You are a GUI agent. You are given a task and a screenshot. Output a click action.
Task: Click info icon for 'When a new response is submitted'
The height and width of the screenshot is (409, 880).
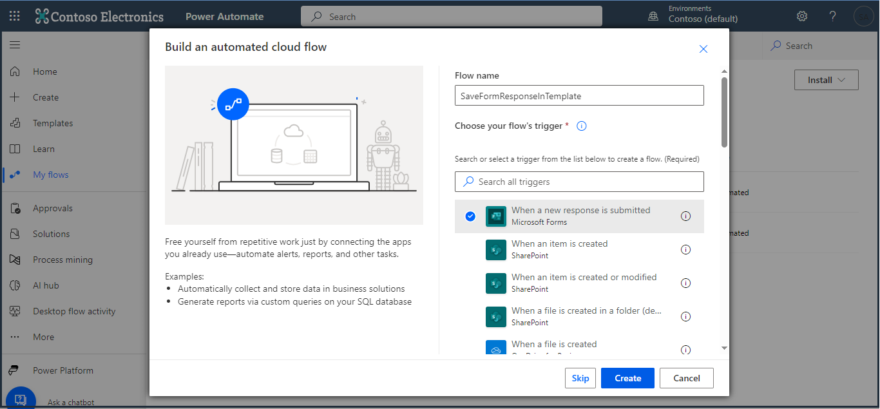(685, 216)
